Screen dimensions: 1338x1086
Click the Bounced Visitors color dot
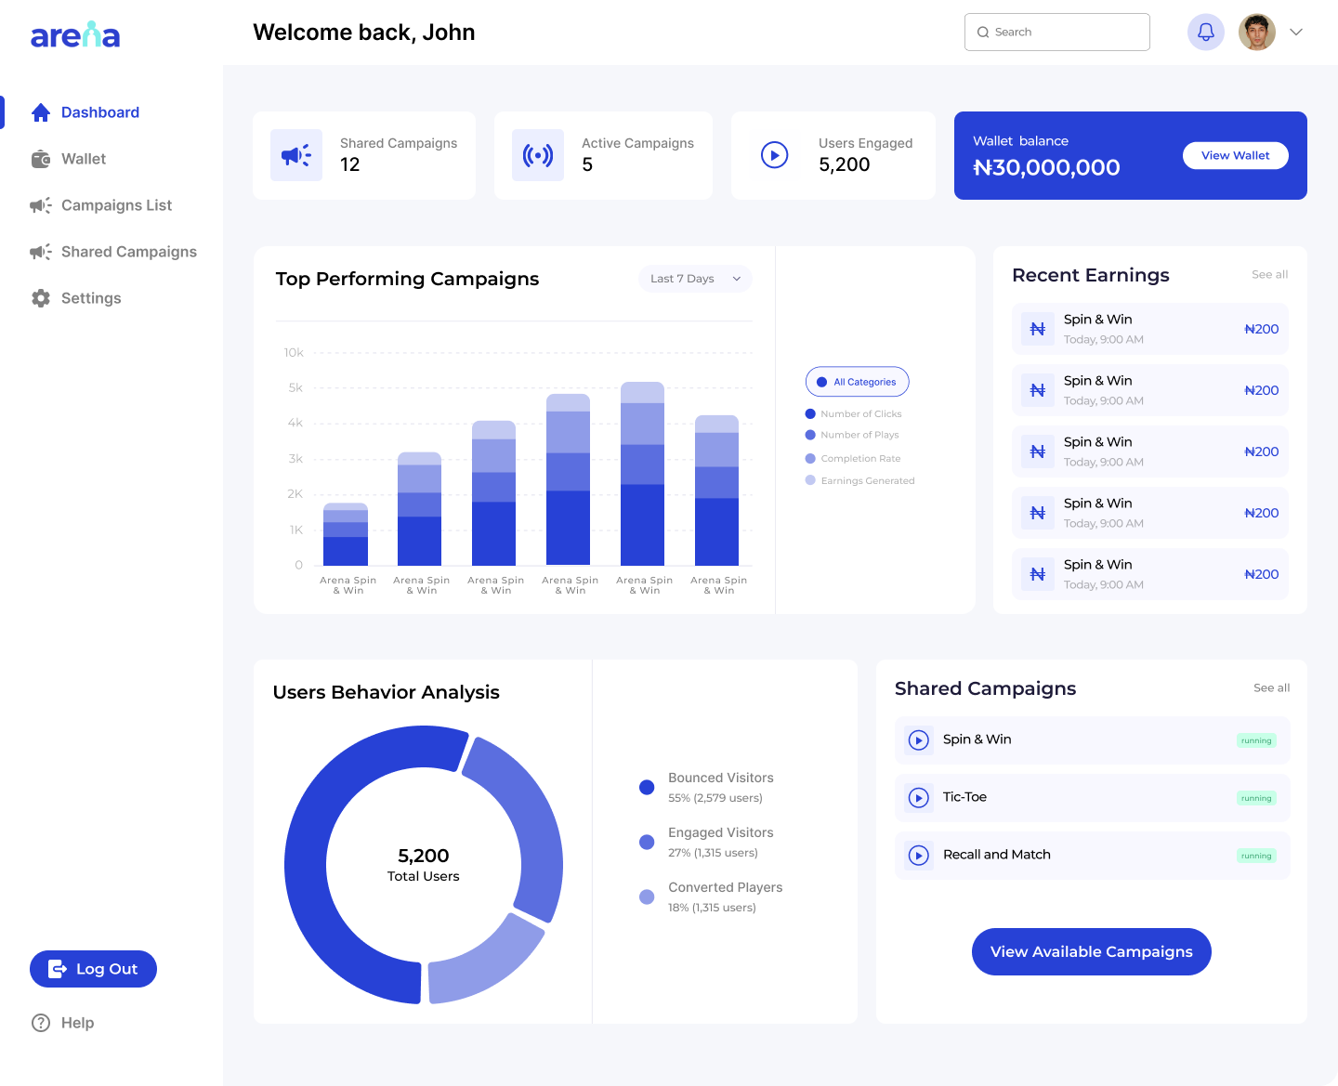(647, 788)
